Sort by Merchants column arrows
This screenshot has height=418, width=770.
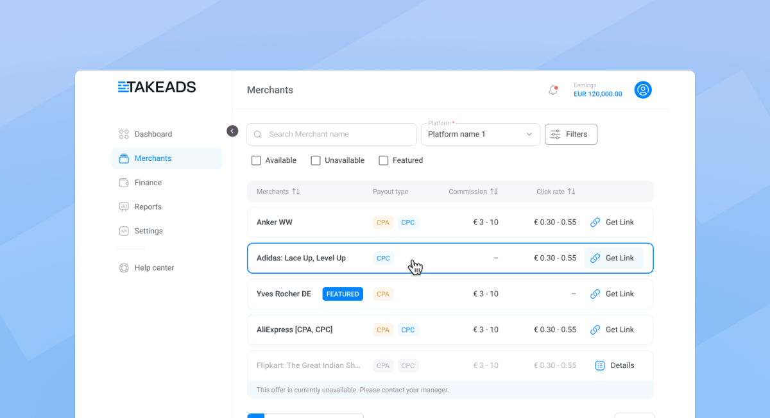pos(296,192)
